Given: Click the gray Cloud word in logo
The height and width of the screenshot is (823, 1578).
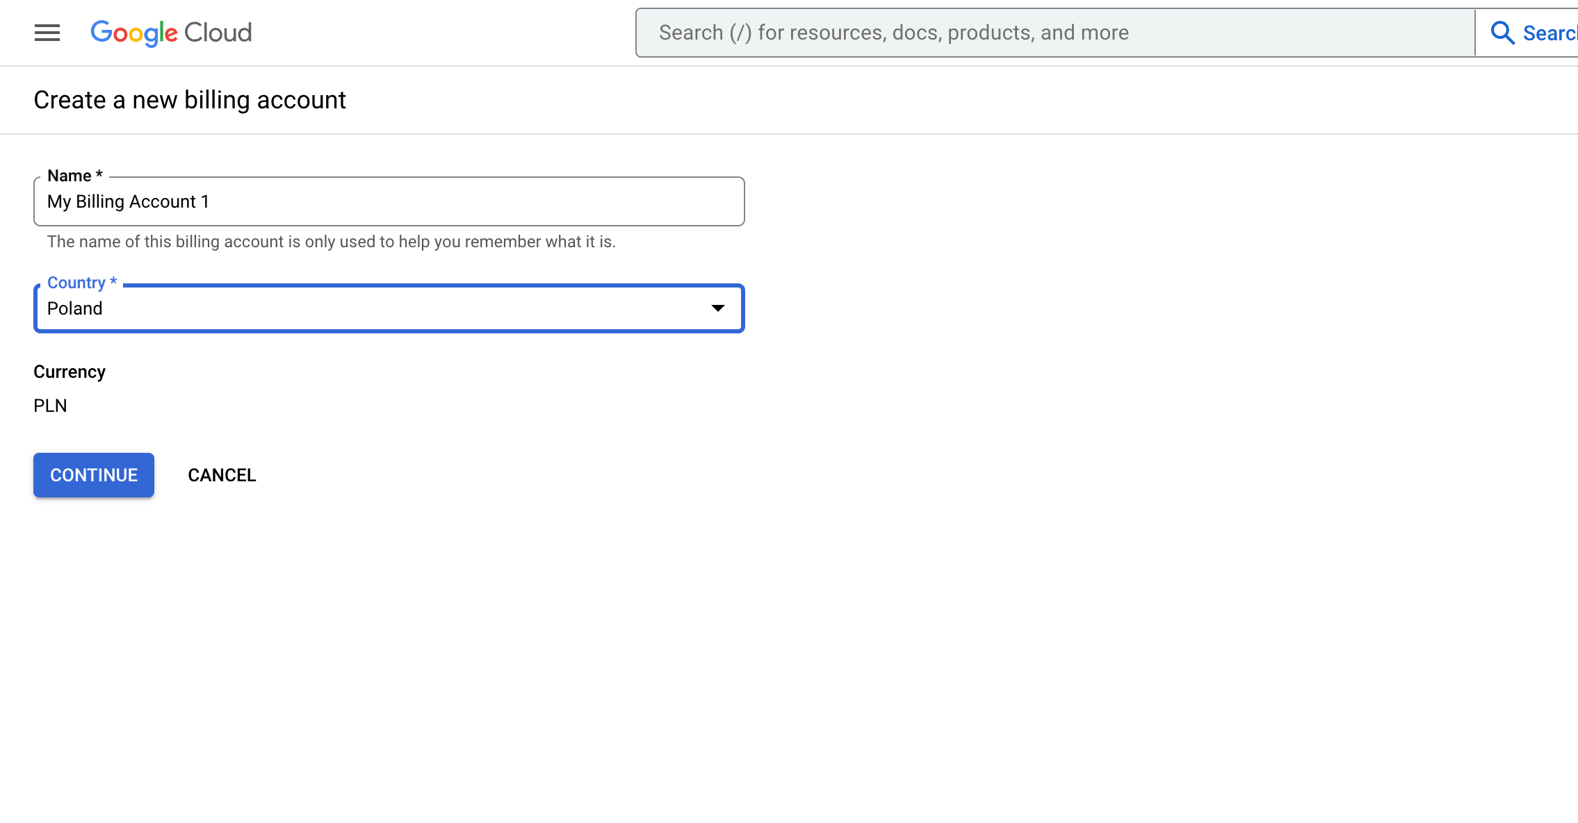Looking at the screenshot, I should pyautogui.click(x=218, y=33).
